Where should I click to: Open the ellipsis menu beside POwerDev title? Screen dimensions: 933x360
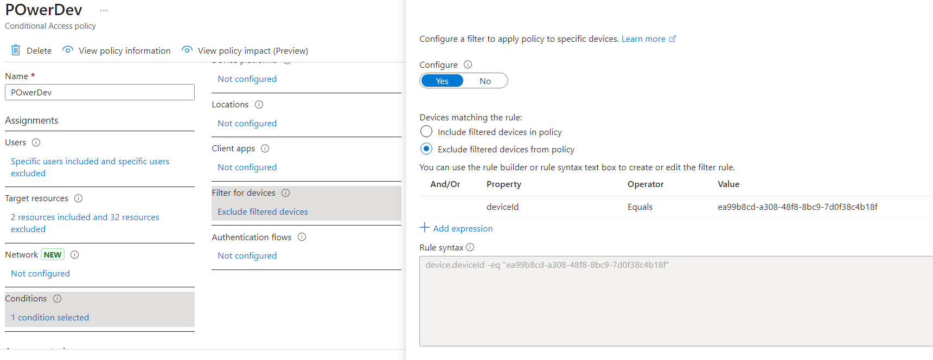click(104, 10)
